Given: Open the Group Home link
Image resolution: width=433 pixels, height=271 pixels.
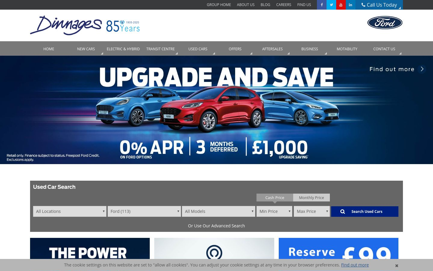Looking at the screenshot, I should (x=219, y=5).
